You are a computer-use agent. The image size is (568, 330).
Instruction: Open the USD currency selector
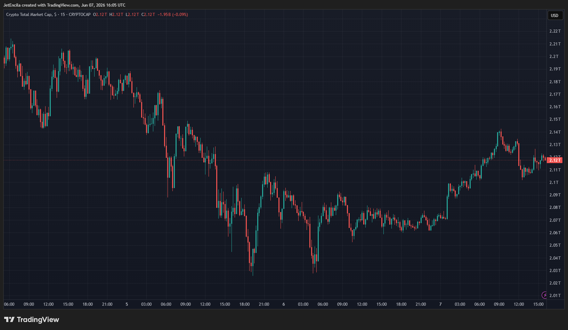555,15
